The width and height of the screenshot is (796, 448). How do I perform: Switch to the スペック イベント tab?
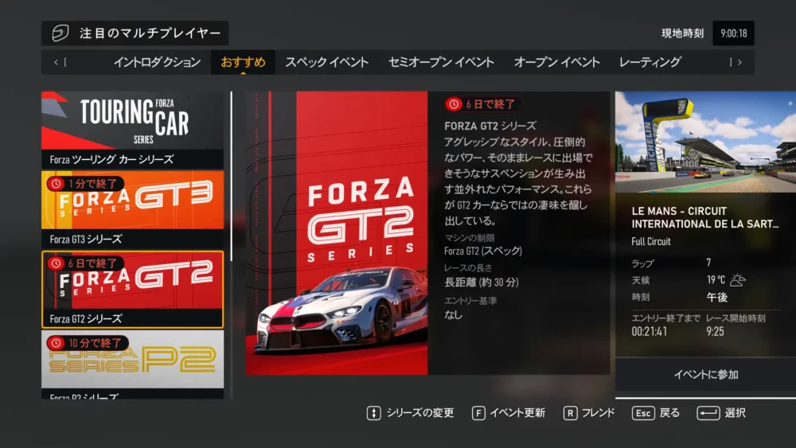326,62
